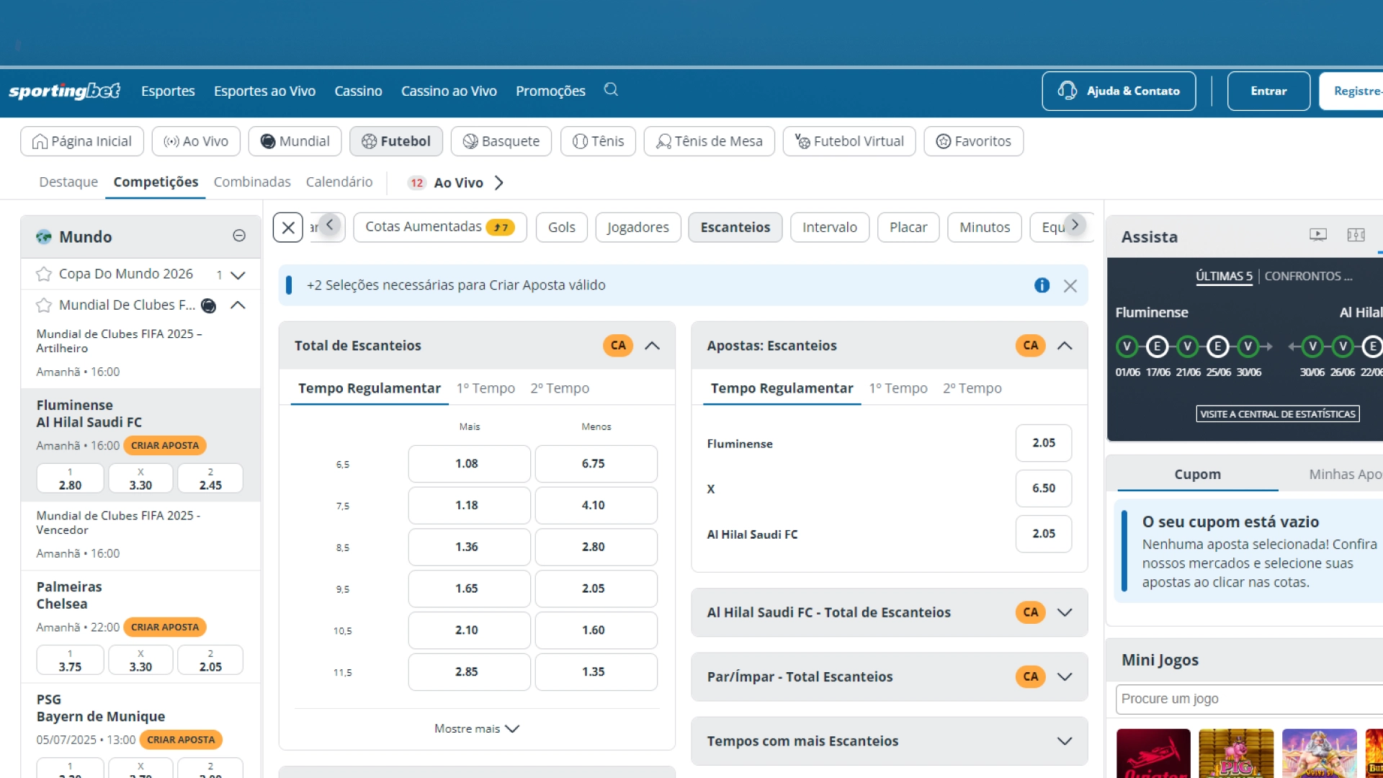Collapse Mundo section with minus circle icon
This screenshot has height=778, width=1383.
coord(239,236)
